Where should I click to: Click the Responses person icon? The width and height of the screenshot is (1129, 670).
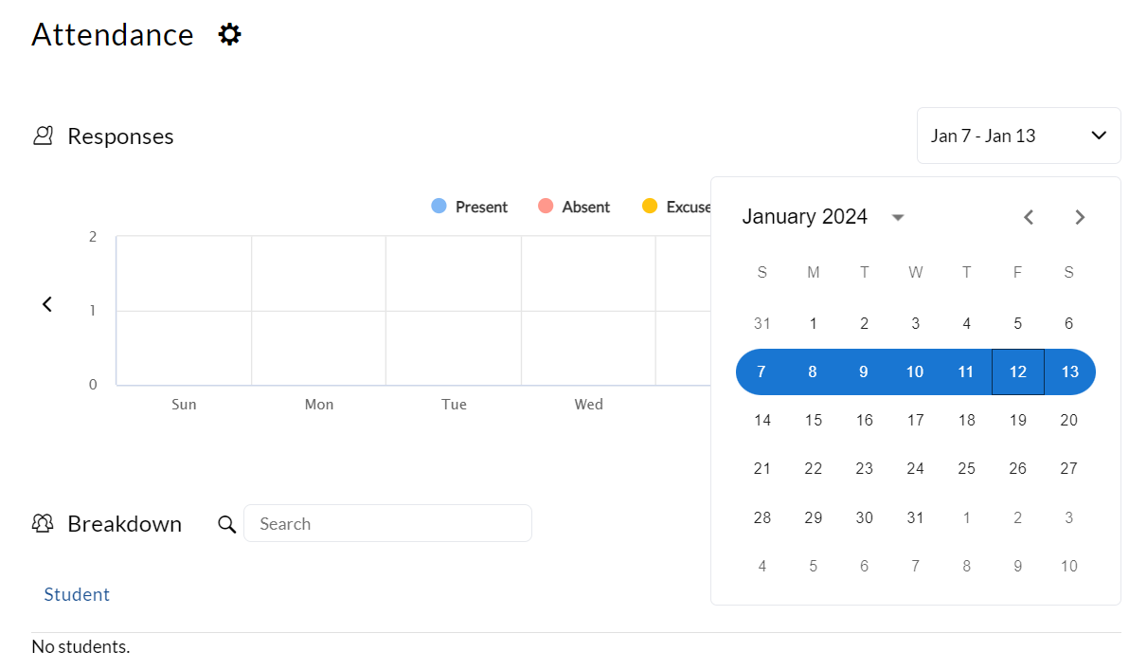pyautogui.click(x=43, y=136)
